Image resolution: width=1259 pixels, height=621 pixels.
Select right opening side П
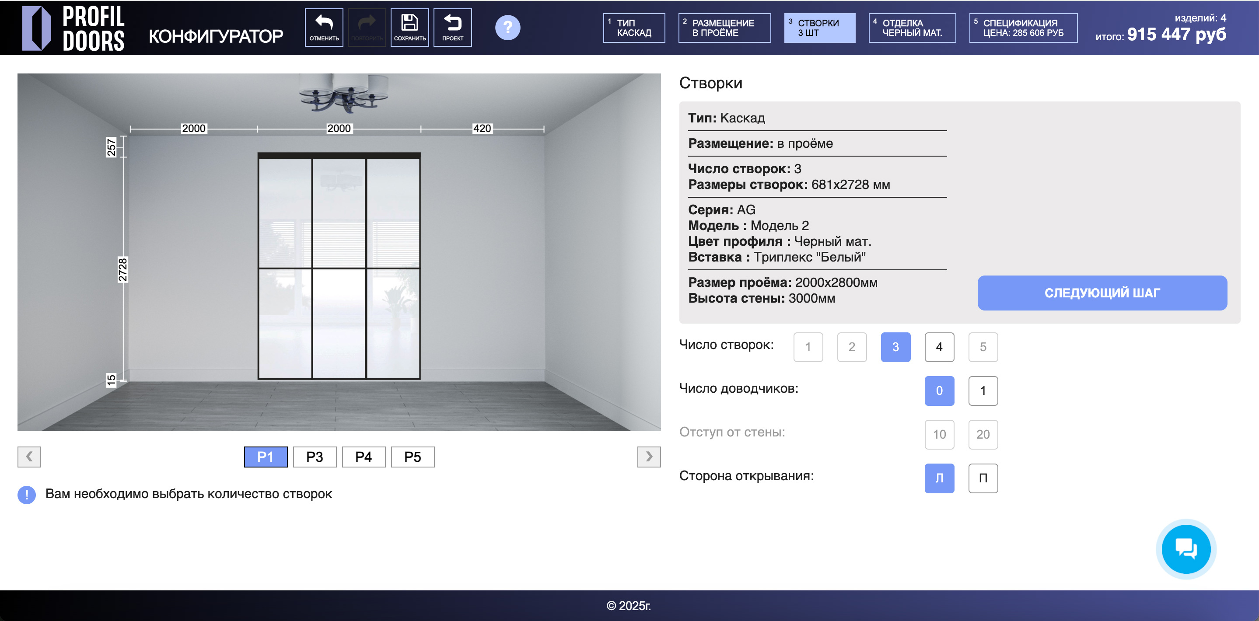pos(983,478)
